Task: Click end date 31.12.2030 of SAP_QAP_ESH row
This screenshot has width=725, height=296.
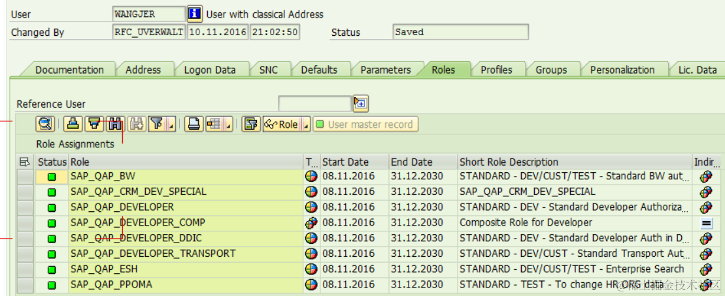Action: 417,269
